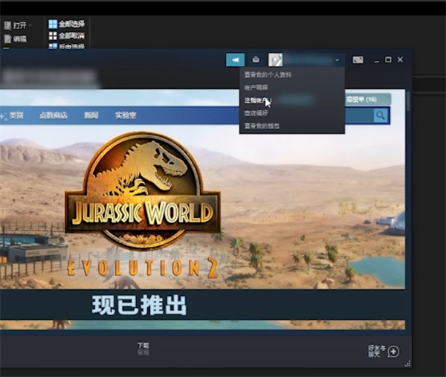The height and width of the screenshot is (377, 446).
Task: Focus the store search input field
Action: (x=359, y=115)
